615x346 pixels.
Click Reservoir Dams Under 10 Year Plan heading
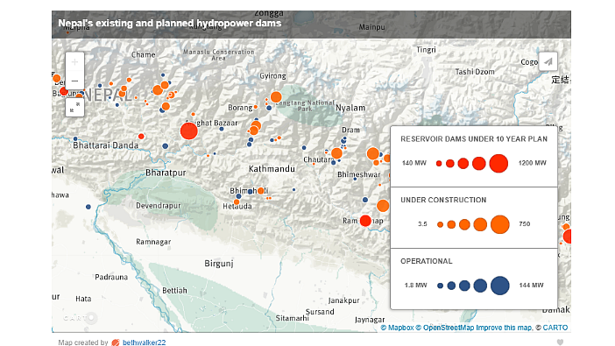[474, 139]
